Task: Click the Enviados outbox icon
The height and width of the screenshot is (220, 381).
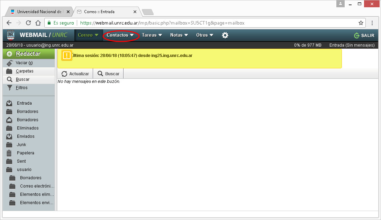Action: 9,136
